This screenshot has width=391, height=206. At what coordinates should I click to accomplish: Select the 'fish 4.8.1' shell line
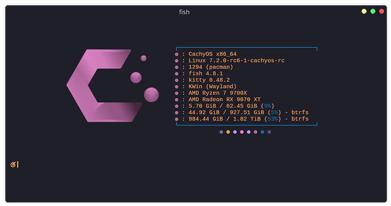click(206, 73)
